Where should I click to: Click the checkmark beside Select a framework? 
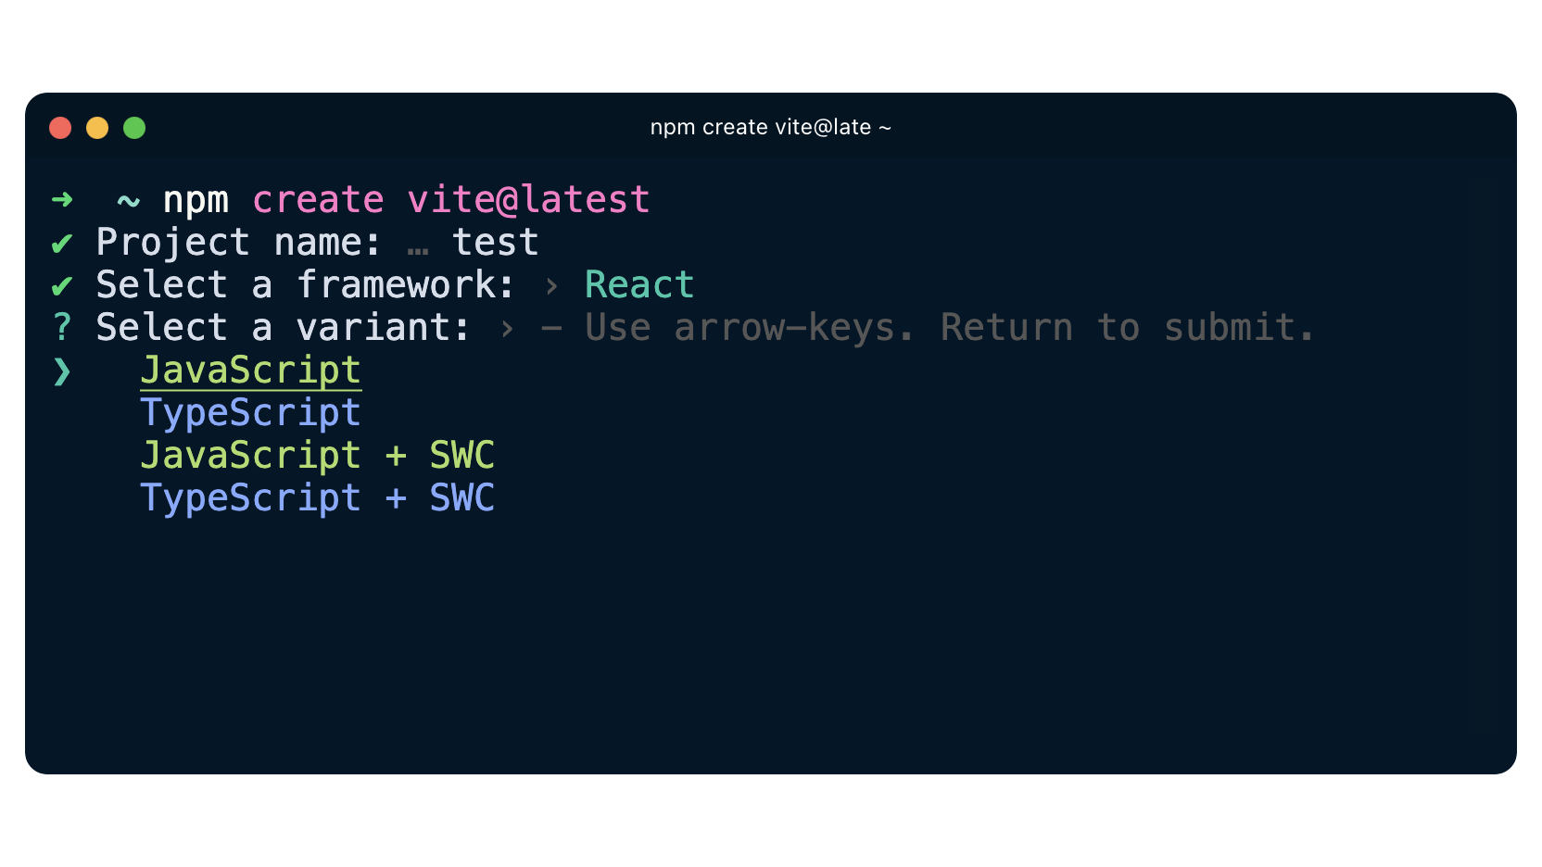(x=62, y=286)
